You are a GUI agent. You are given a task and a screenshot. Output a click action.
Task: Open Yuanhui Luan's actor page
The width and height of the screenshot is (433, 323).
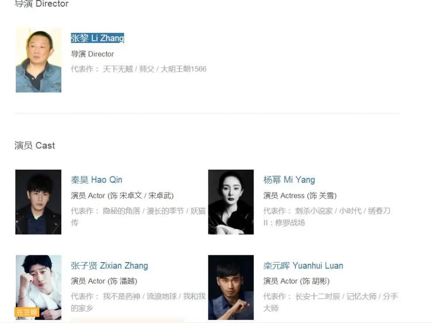click(303, 266)
